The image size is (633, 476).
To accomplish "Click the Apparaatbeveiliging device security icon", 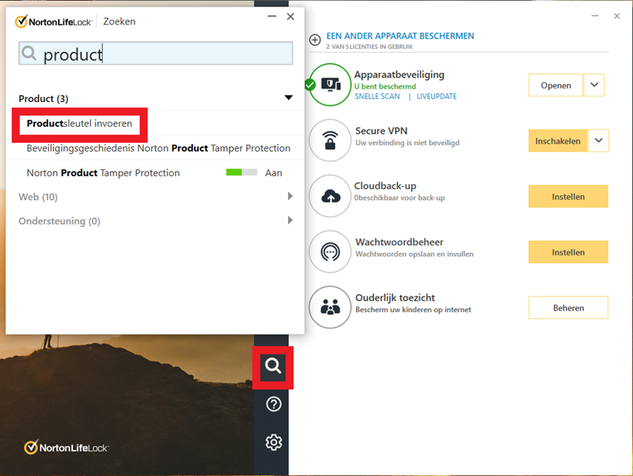I will pyautogui.click(x=330, y=85).
